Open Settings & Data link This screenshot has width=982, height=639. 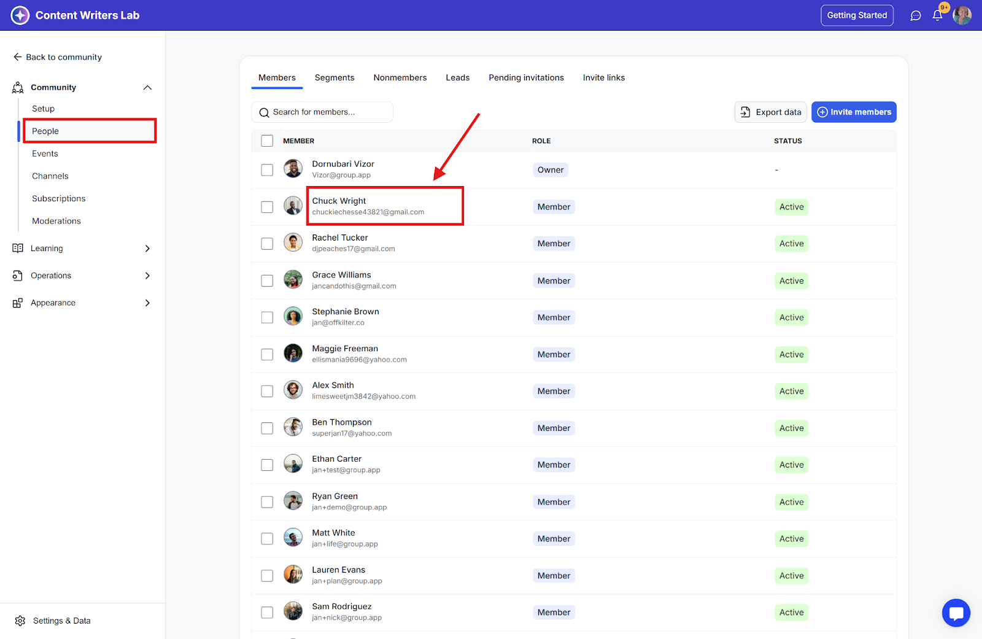pos(53,621)
